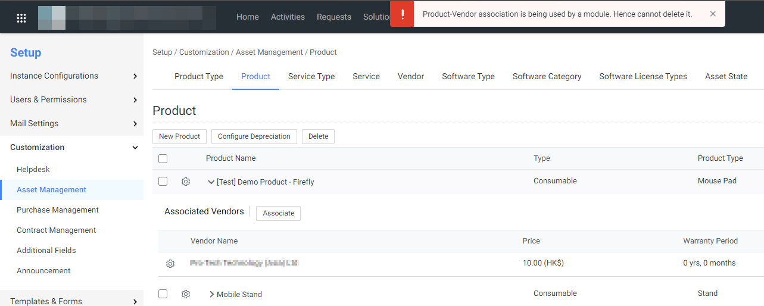Screen dimensions: 764x306
Task: Open Purchase Management in sidebar
Action: [58, 210]
